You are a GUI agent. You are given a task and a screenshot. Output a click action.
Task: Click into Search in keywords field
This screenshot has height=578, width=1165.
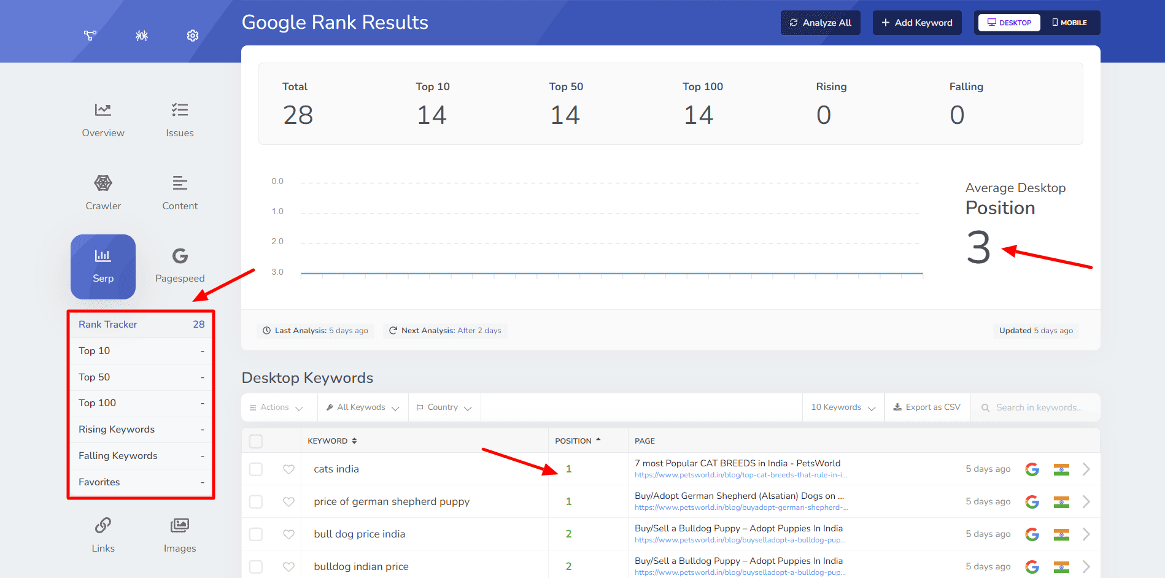pyautogui.click(x=1035, y=407)
